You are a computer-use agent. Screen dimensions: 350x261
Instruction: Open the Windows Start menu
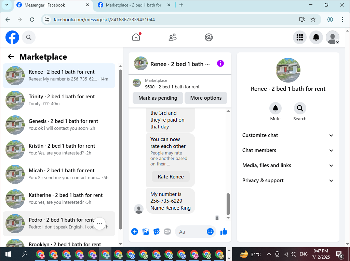[x=8, y=254]
